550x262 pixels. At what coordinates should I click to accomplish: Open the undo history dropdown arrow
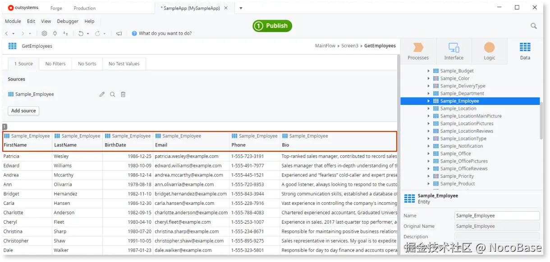(x=88, y=33)
